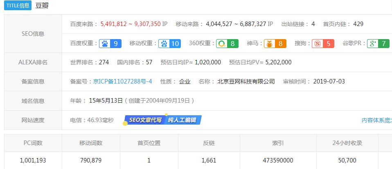Click the Google PR value 7

click(x=384, y=44)
